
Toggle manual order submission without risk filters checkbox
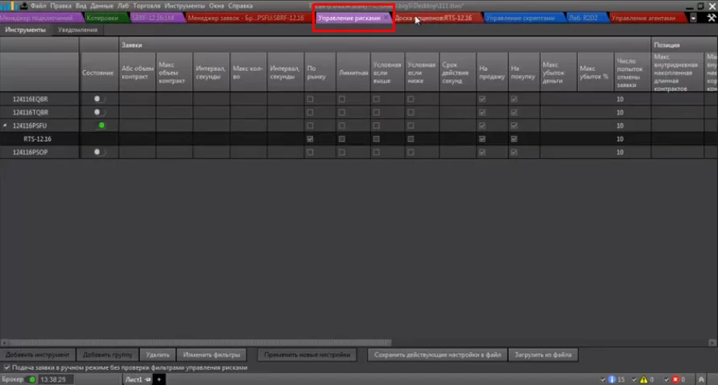click(7, 367)
